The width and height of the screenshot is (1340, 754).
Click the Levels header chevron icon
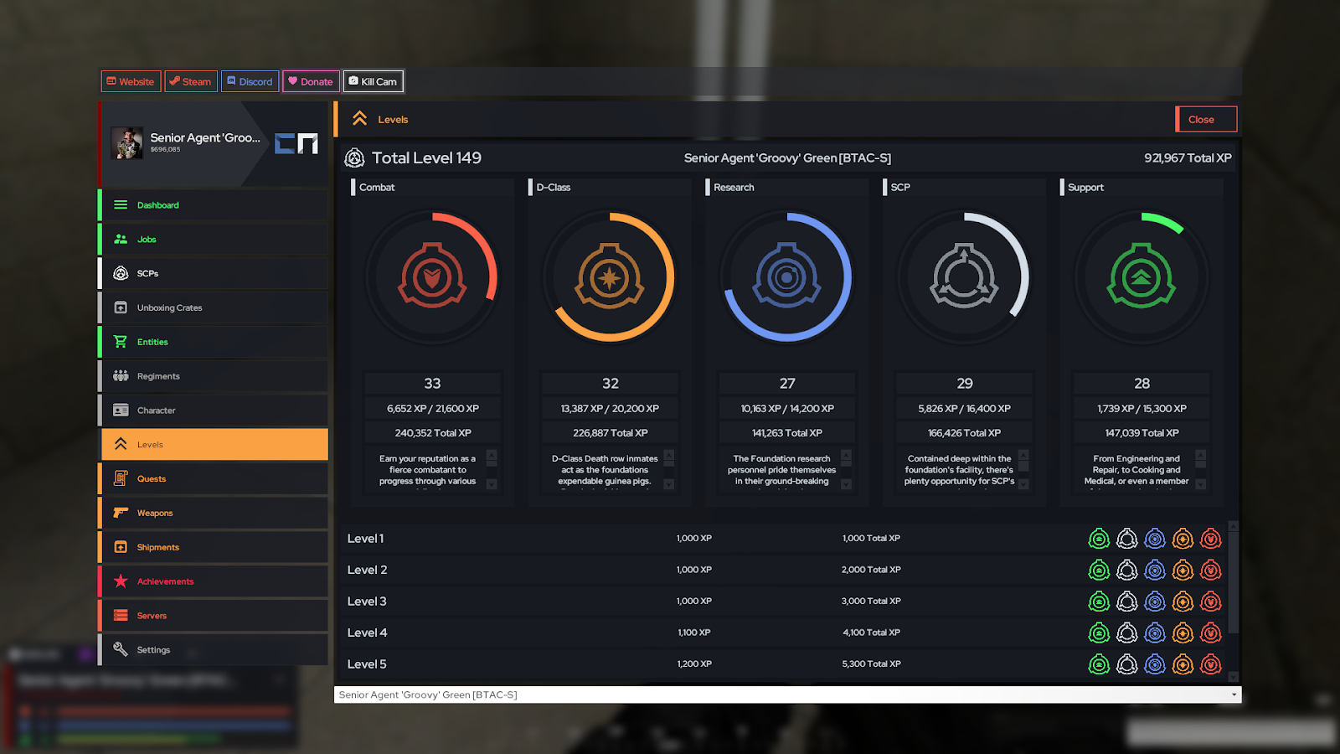click(x=359, y=119)
